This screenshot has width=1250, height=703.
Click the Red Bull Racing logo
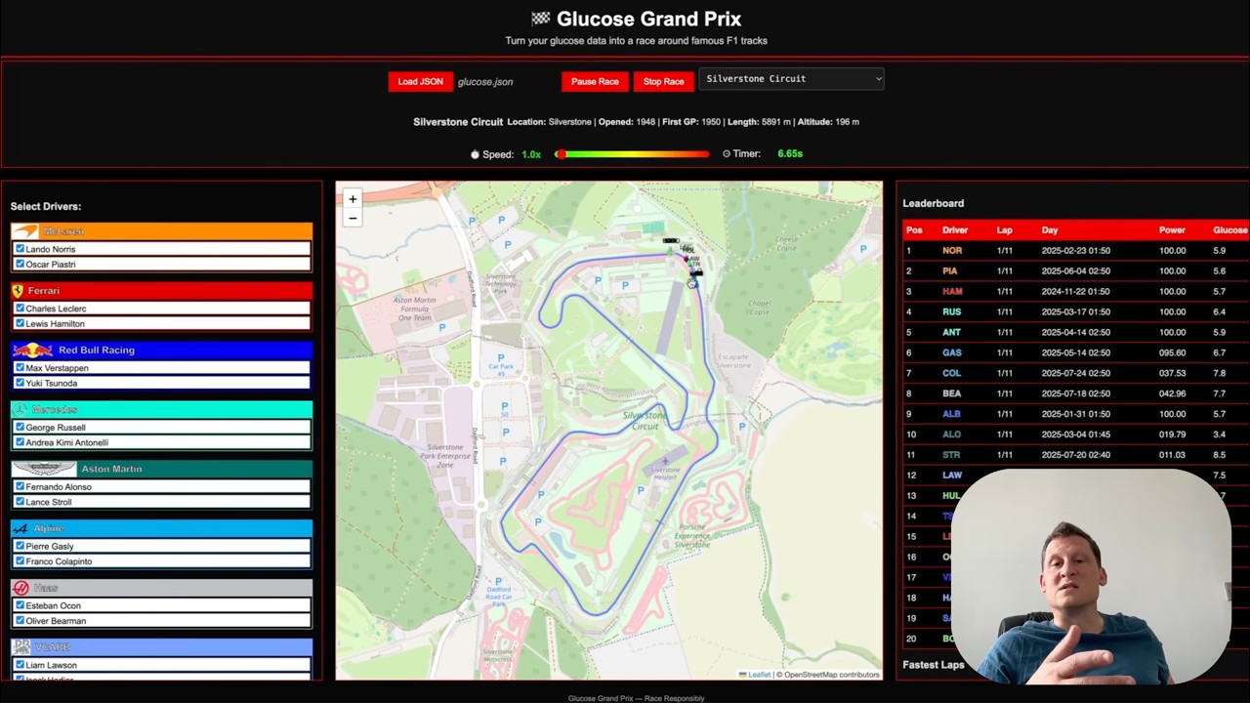click(x=32, y=350)
